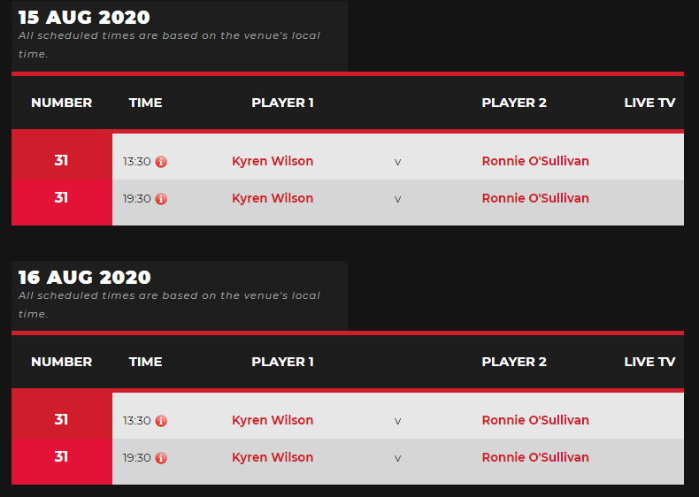Choose Kyren Wilson in 16 Aug 19:30 match
This screenshot has width=699, height=497.
pyautogui.click(x=273, y=457)
